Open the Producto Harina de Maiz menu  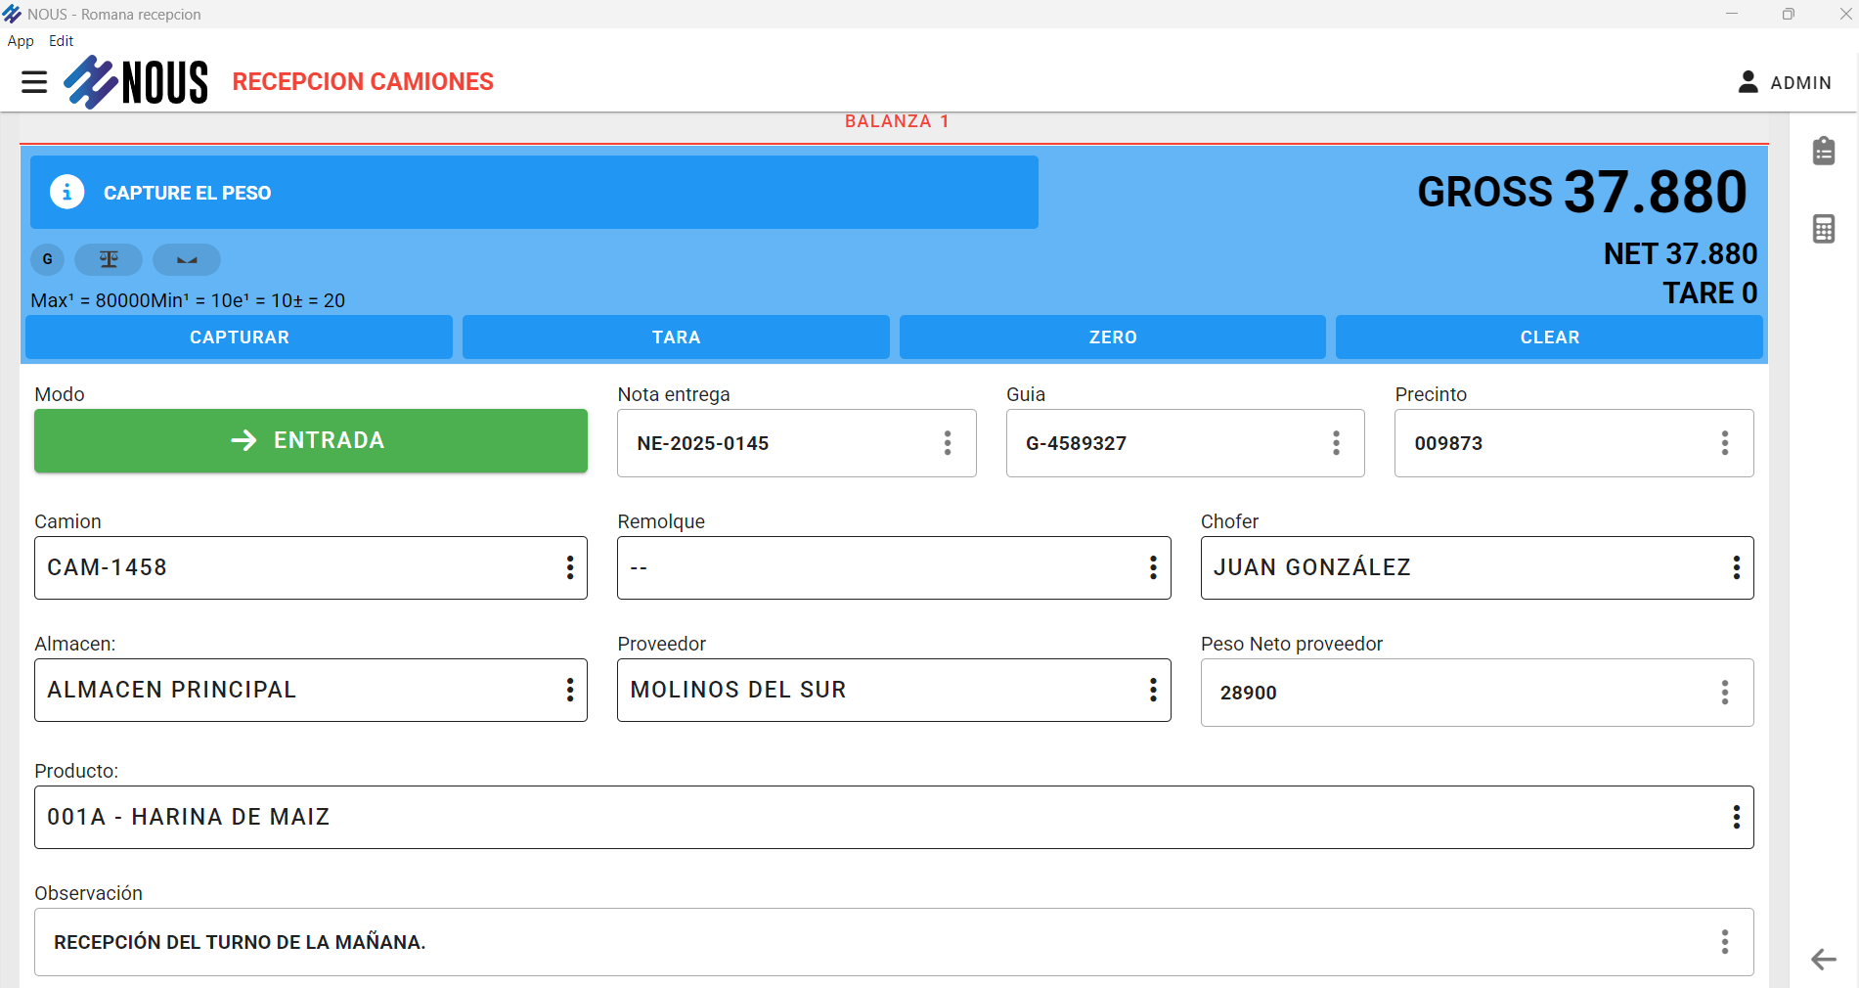point(1736,817)
